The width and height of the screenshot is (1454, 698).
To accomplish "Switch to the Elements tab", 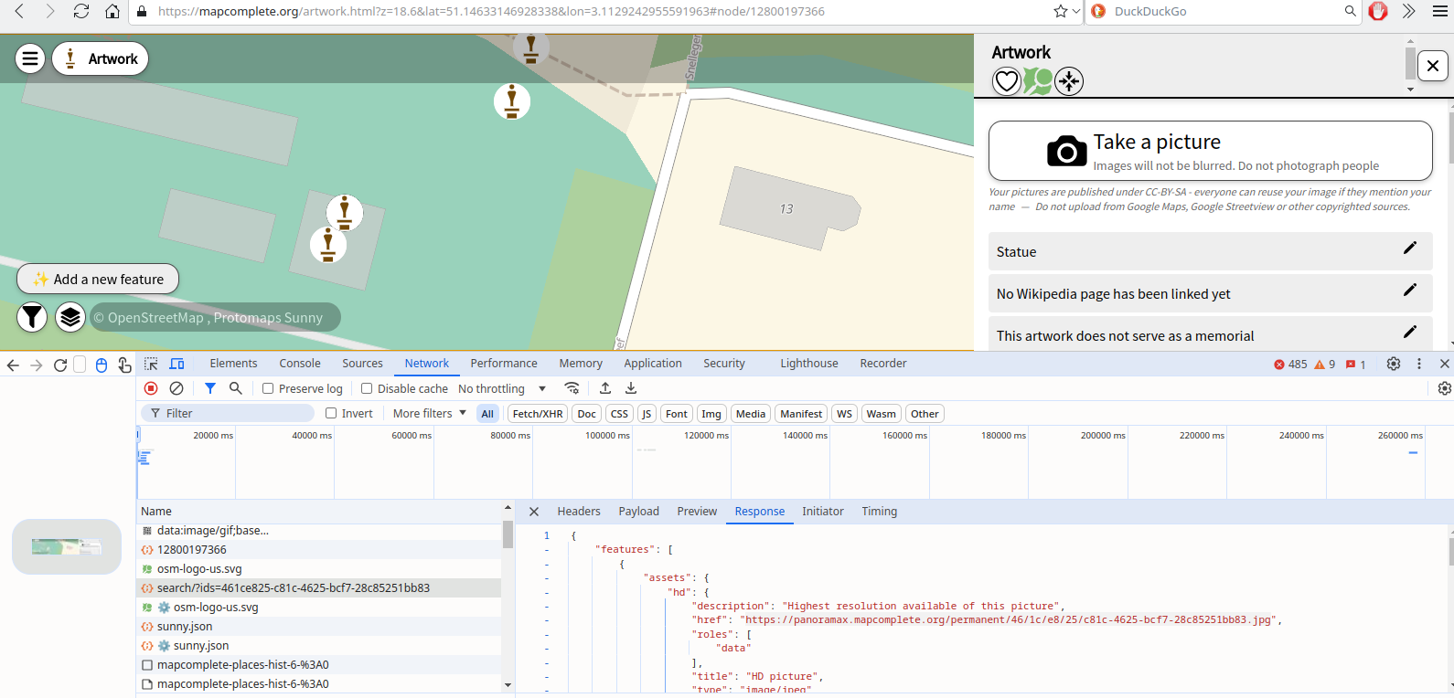I will point(233,364).
